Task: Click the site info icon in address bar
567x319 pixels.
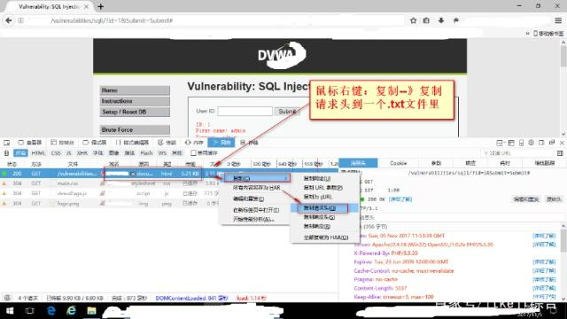Action: 20,20
